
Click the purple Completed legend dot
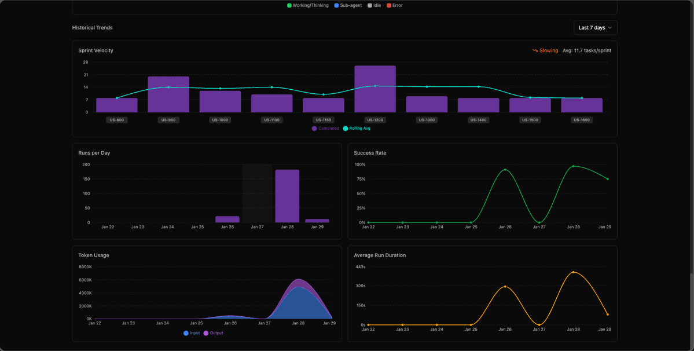pyautogui.click(x=314, y=128)
